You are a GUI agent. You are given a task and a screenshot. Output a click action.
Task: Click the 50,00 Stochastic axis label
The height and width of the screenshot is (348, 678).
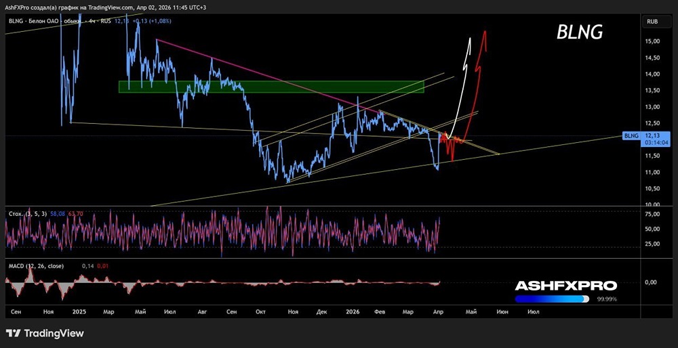click(652, 229)
